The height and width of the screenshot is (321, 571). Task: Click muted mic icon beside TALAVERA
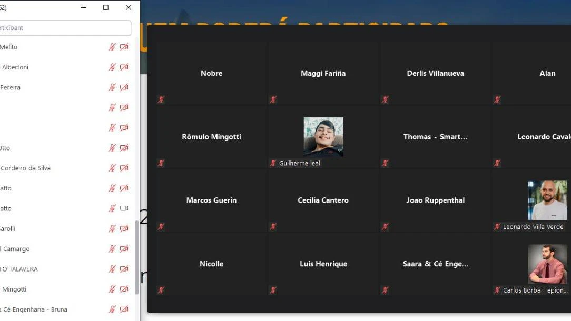click(112, 269)
